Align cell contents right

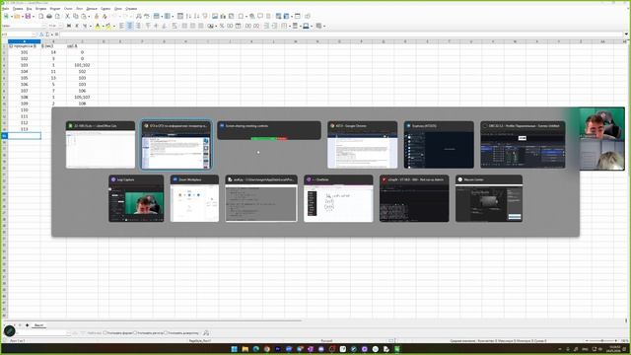[138, 26]
